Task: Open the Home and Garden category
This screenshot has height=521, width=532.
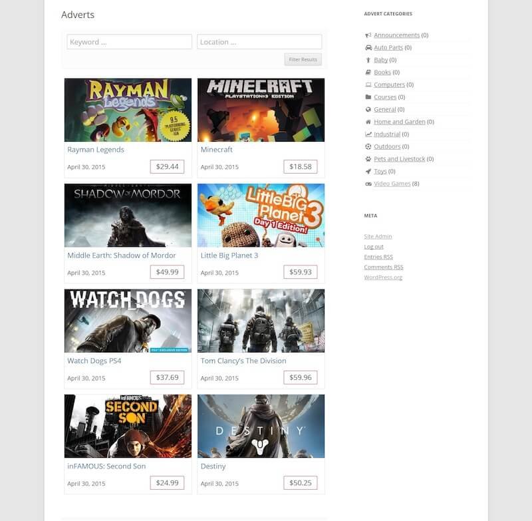Action: tap(400, 122)
